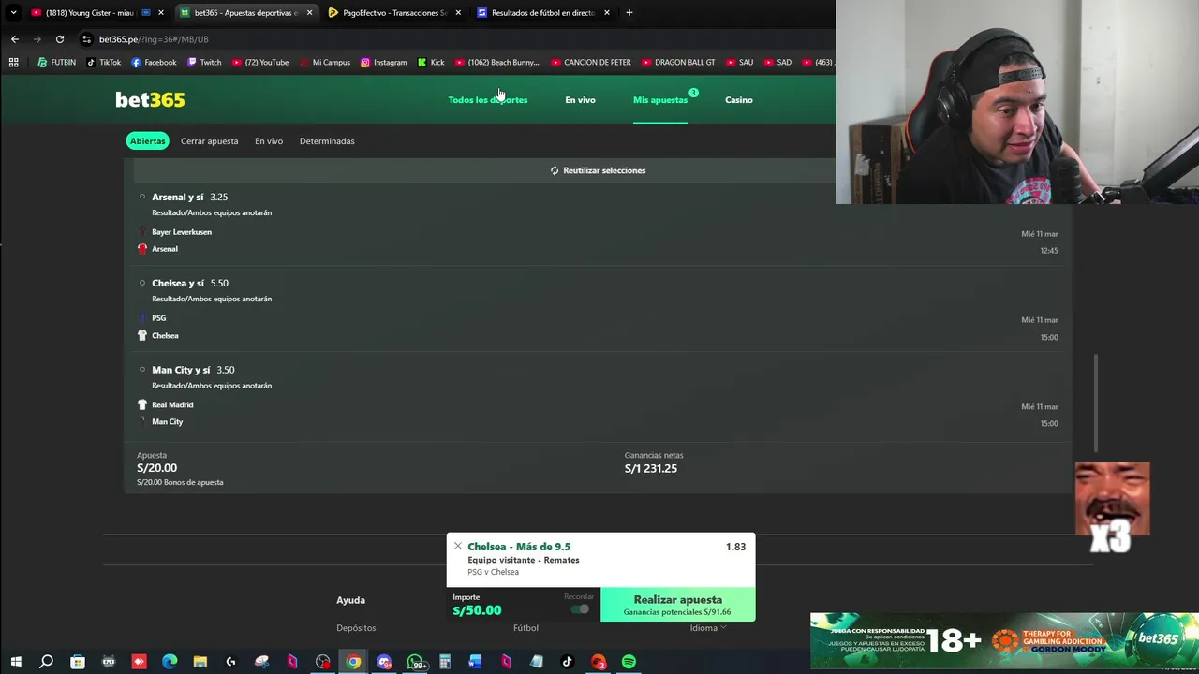Open Windows search from taskbar

(x=46, y=662)
